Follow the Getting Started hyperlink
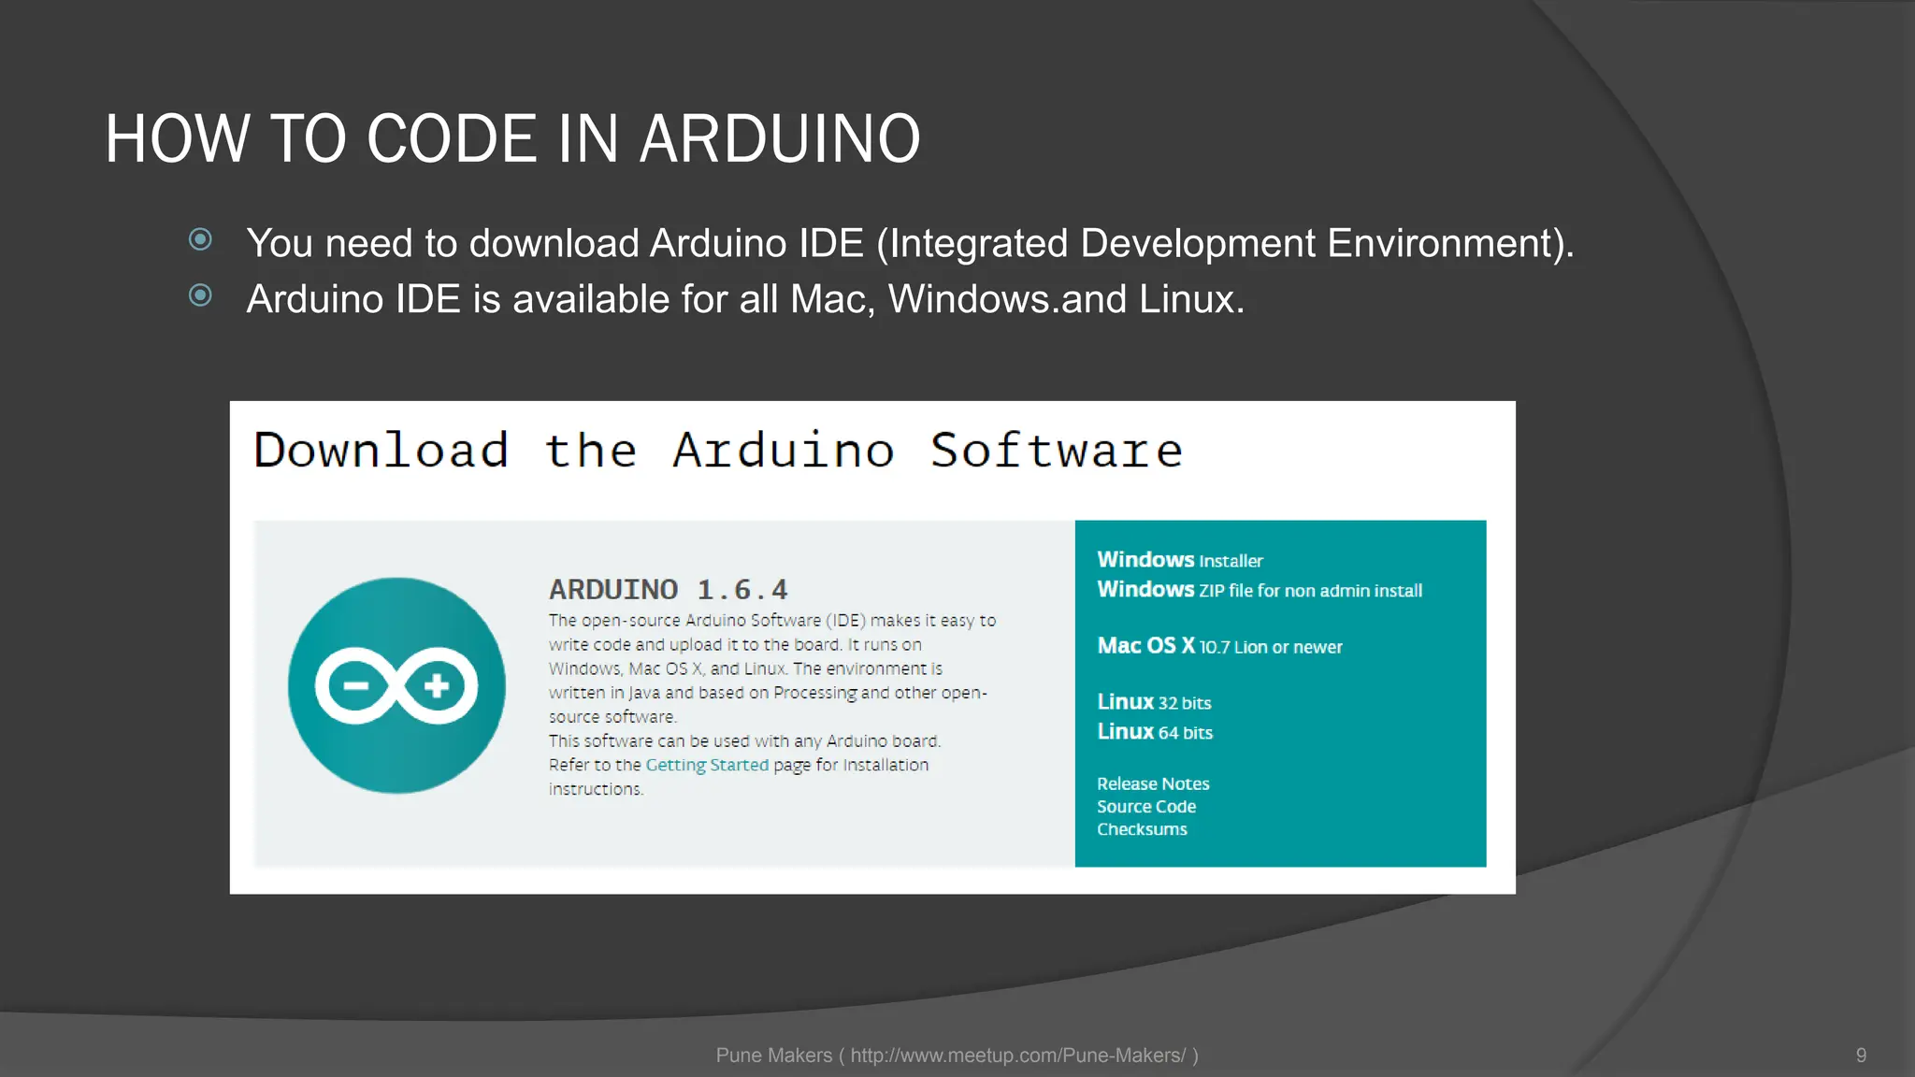The width and height of the screenshot is (1915, 1077). tap(707, 765)
